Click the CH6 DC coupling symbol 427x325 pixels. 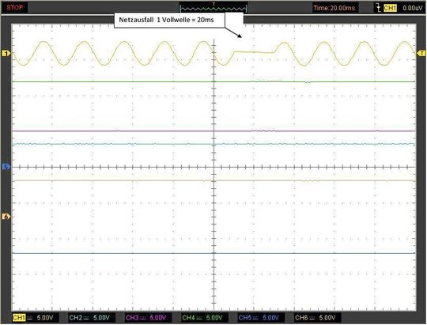[x=312, y=318]
